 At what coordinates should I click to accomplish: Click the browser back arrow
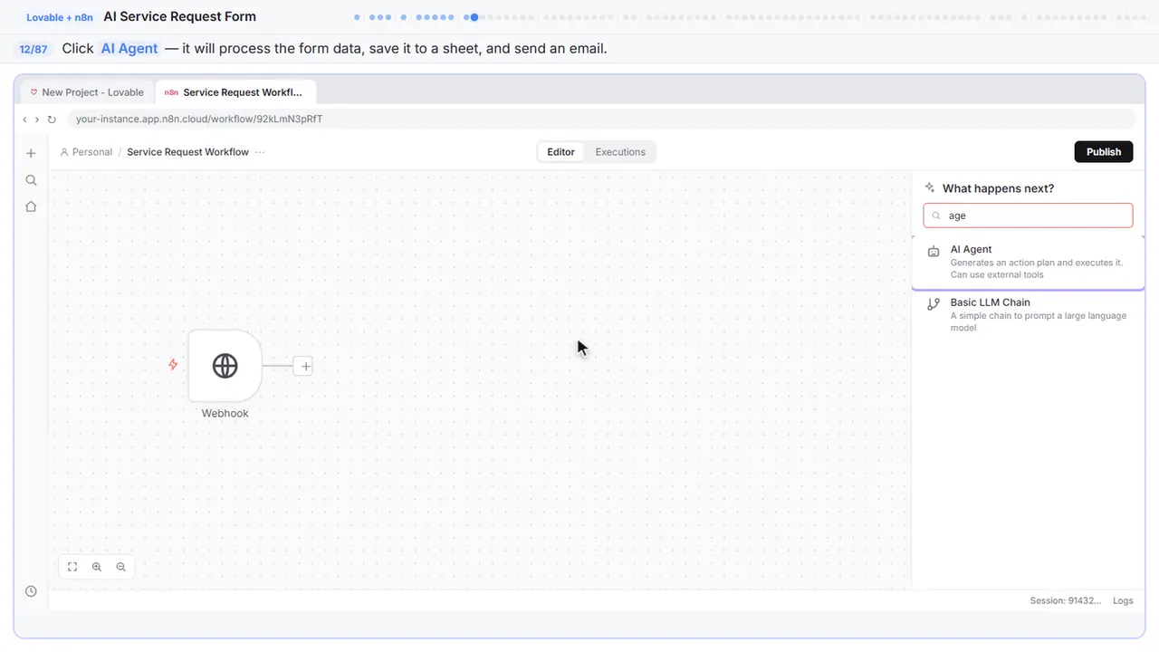tap(25, 120)
